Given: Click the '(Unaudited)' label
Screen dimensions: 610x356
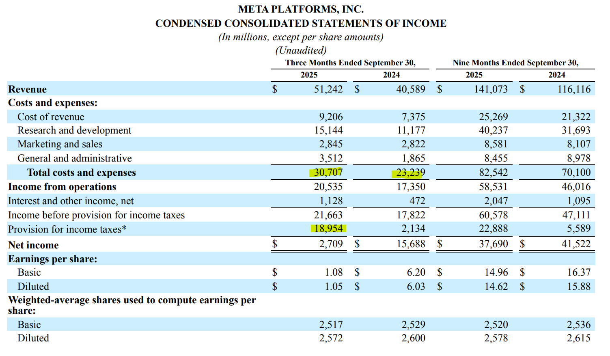Looking at the screenshot, I should (x=301, y=50).
